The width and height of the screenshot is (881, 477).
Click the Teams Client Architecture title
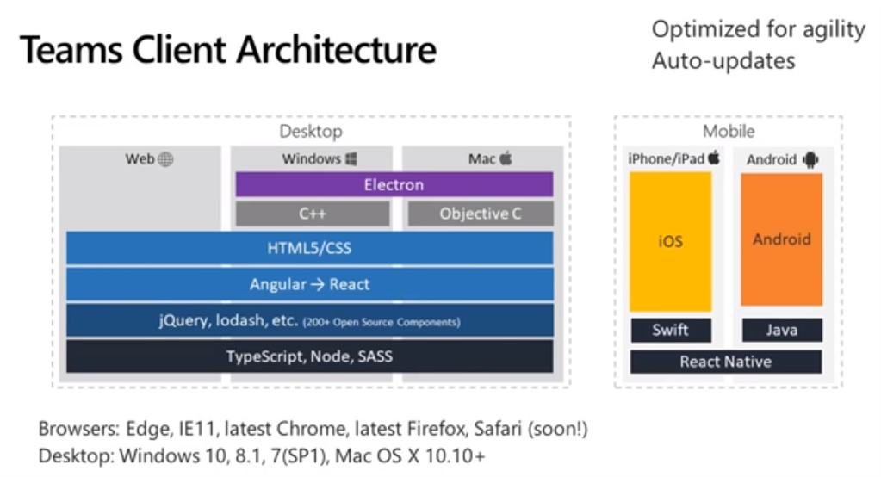pyautogui.click(x=228, y=50)
